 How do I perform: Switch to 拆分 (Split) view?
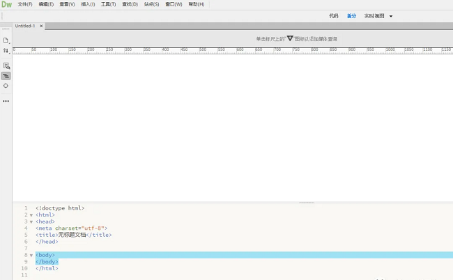click(351, 15)
